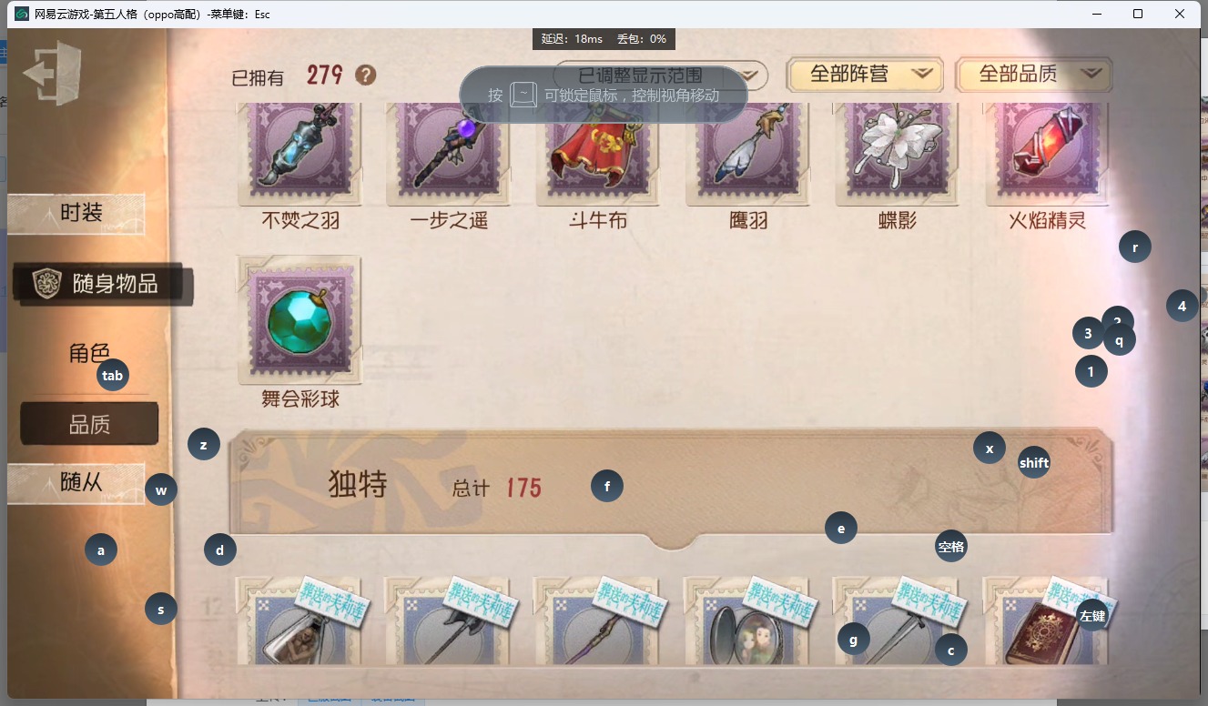The width and height of the screenshot is (1208, 706).
Task: Click the 左键 virtual key overlay
Action: pyautogui.click(x=1092, y=616)
